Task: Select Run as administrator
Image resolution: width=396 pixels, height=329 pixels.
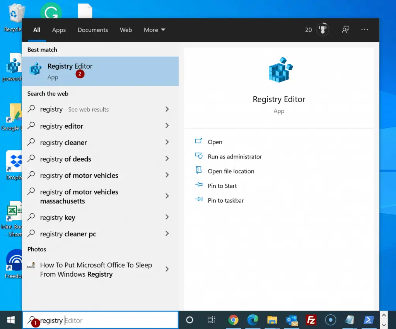Action: 234,157
